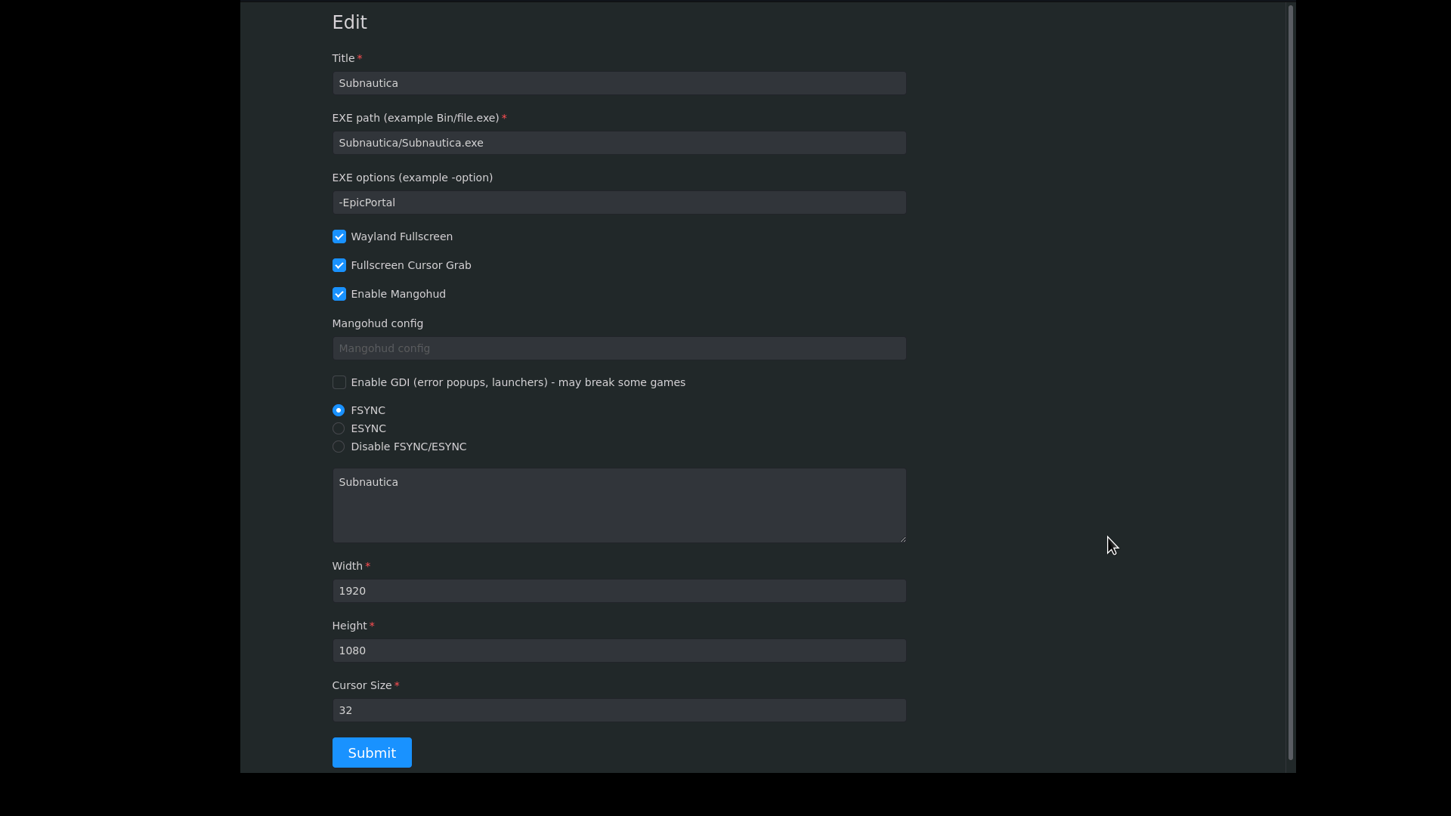
Task: Select the ESYNC radio option
Action: [339, 428]
